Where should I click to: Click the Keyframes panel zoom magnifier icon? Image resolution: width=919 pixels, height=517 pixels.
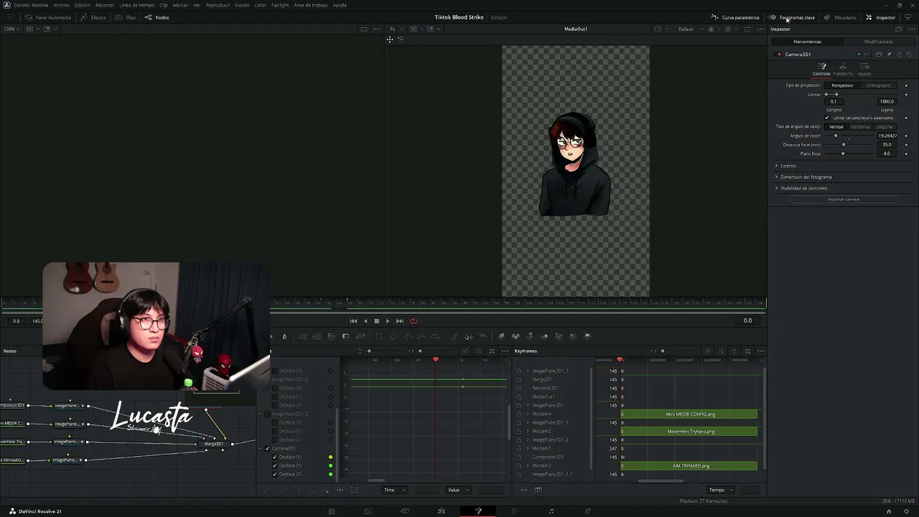click(x=722, y=351)
